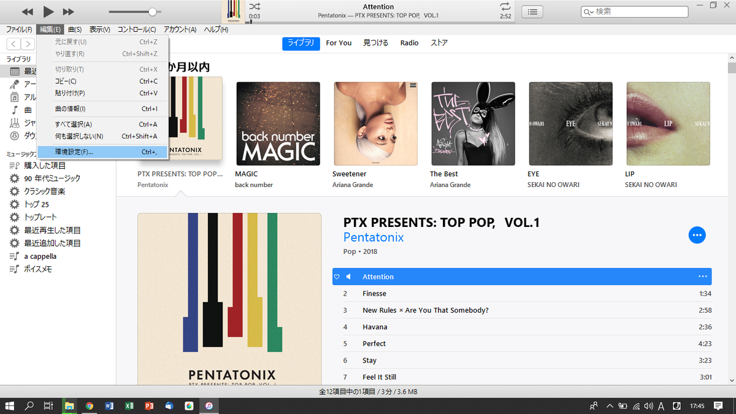Close the open 編集(E) menu
Viewport: 736px width, 414px height.
pos(50,29)
